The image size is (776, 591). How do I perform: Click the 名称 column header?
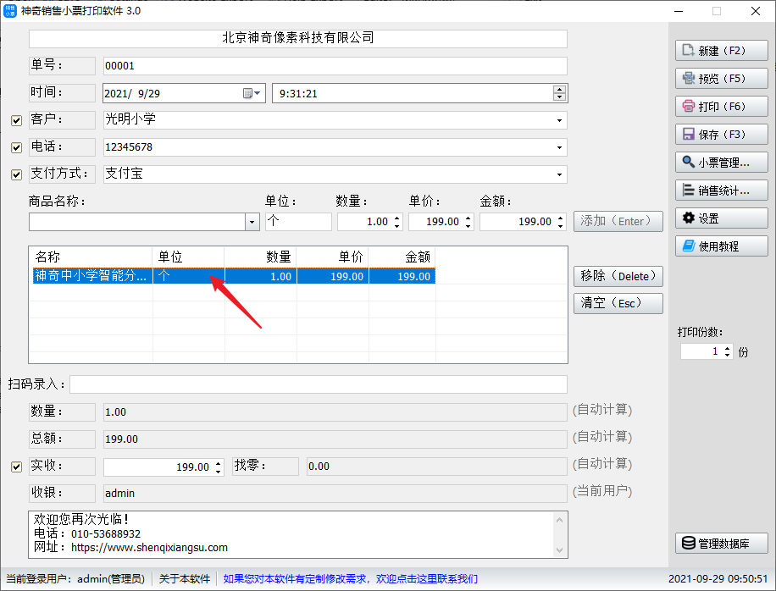[x=91, y=257]
